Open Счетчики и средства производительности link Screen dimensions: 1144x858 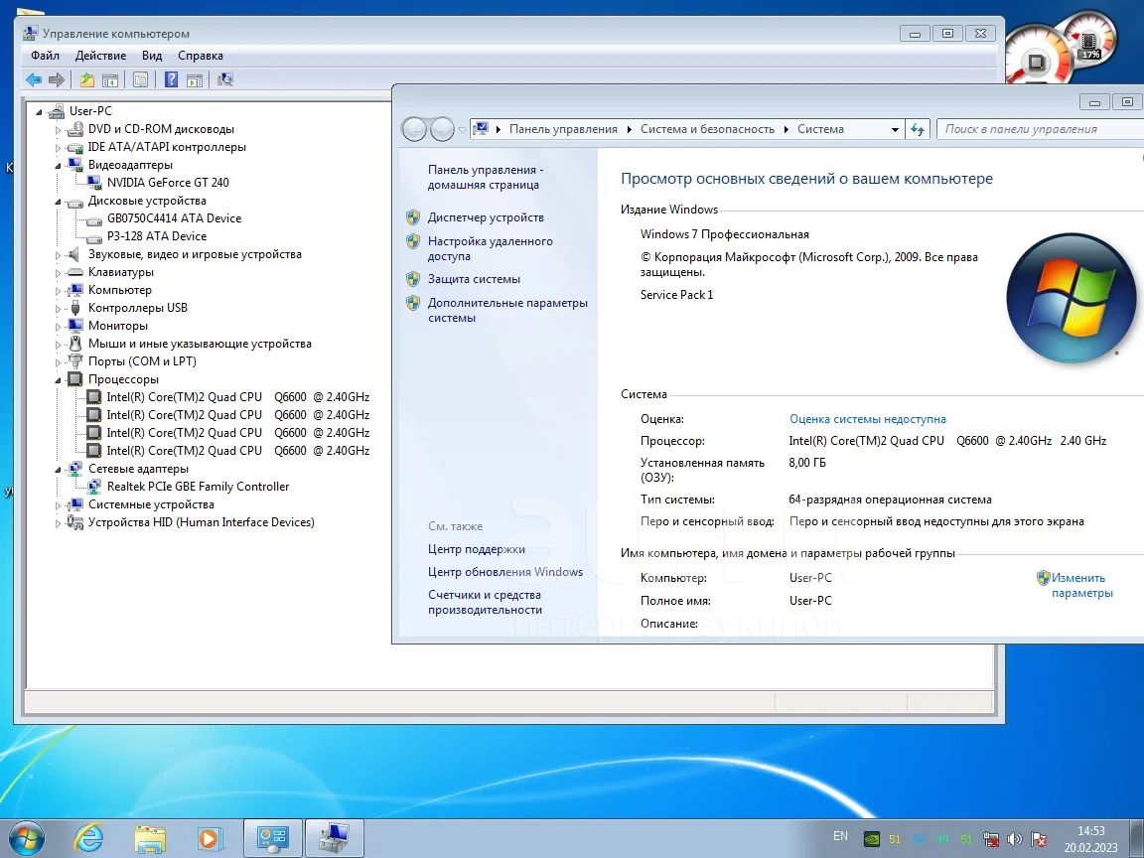486,602
